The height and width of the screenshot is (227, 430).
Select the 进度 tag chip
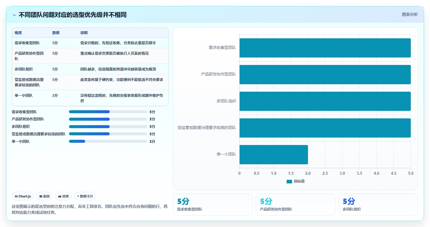63,196
